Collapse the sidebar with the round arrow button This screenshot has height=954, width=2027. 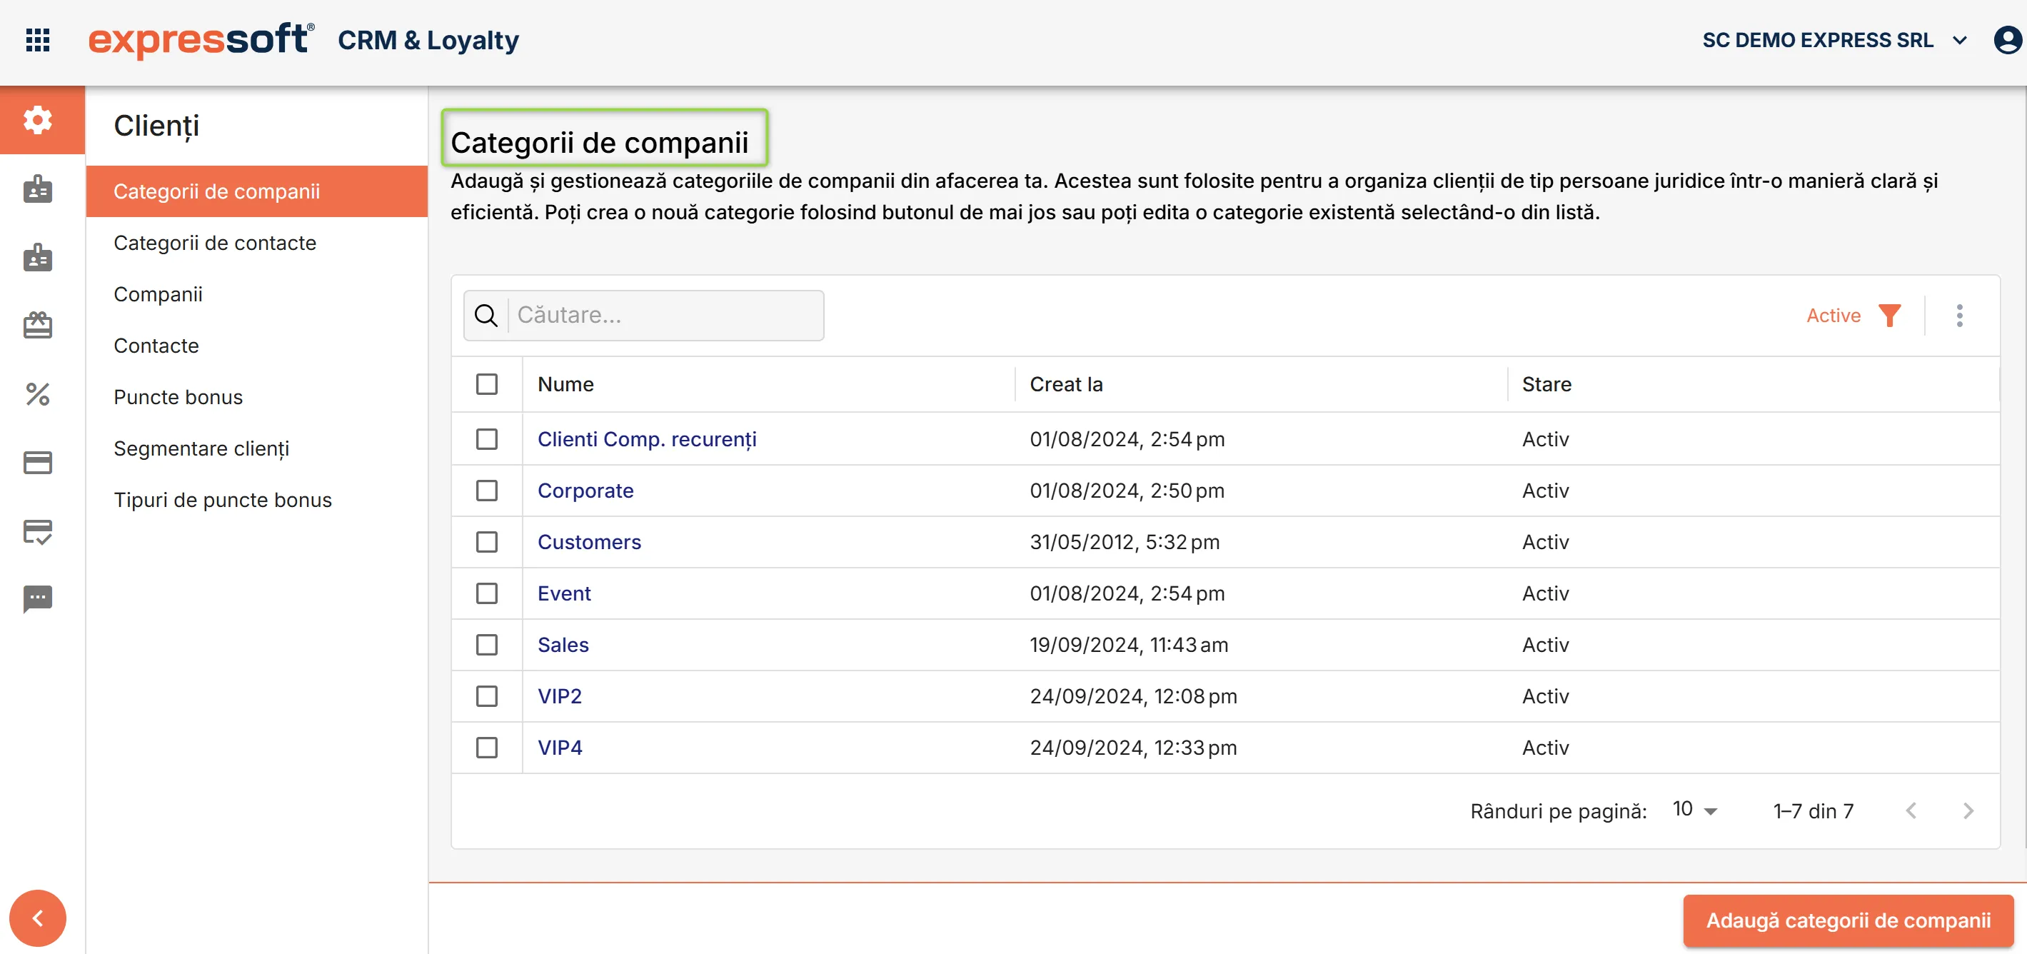38,918
